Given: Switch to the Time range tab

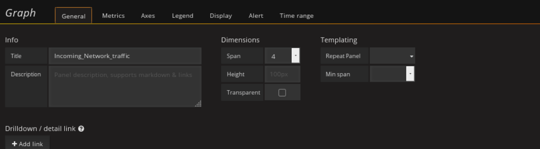Looking at the screenshot, I should (x=296, y=16).
